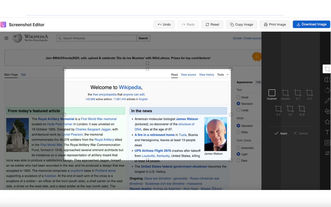The image size is (331, 207).
Task: Select the Text tool icon
Action: (327, 132)
